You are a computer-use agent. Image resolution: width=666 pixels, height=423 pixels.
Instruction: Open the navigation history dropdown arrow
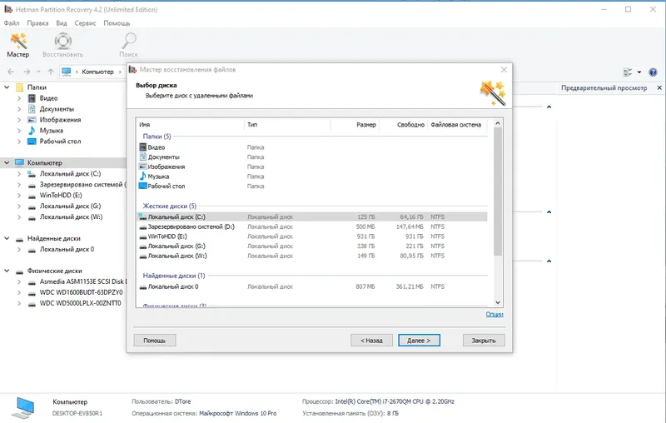click(38, 72)
